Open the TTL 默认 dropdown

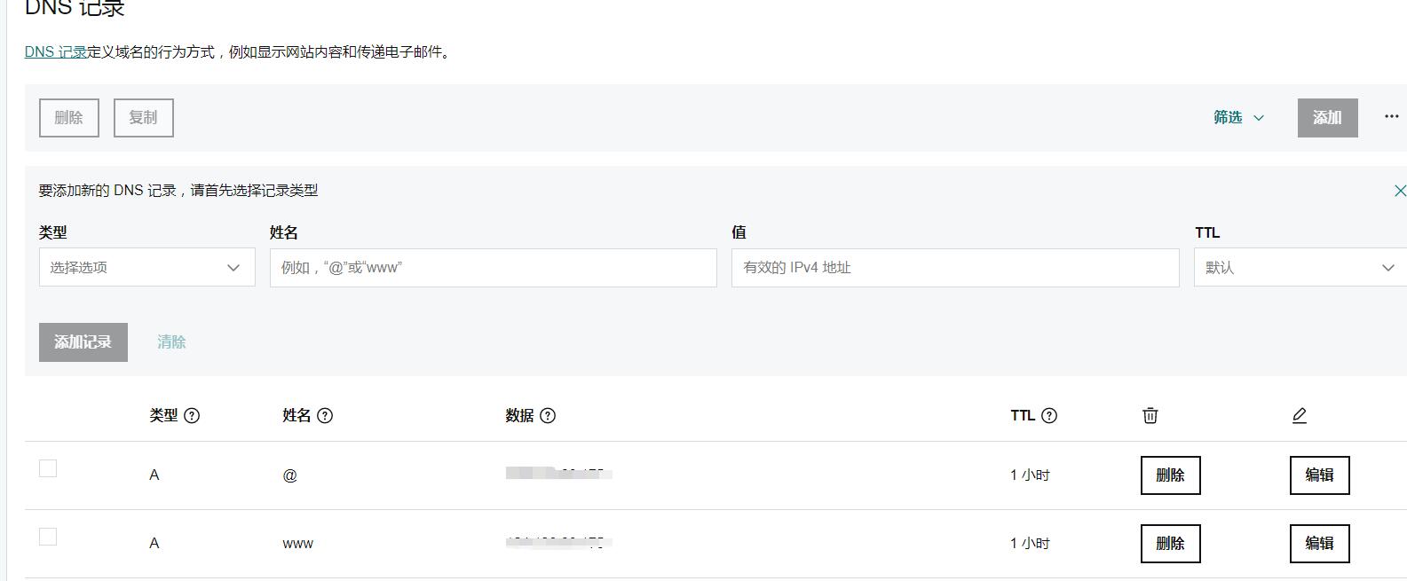coord(1300,267)
